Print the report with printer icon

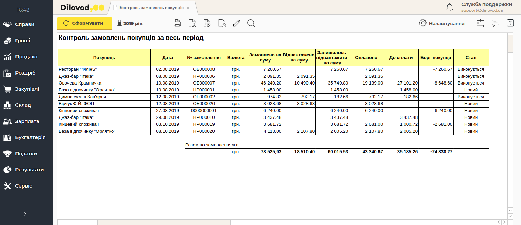[177, 23]
